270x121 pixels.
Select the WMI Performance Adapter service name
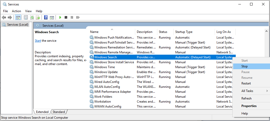point(112,92)
